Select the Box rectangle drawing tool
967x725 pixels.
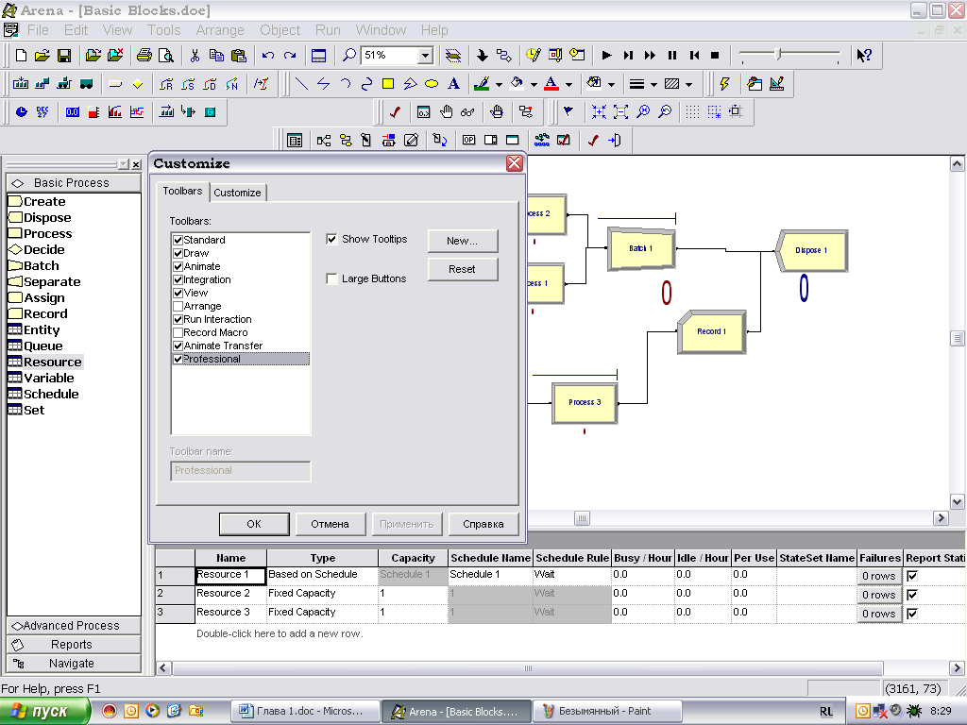[388, 84]
